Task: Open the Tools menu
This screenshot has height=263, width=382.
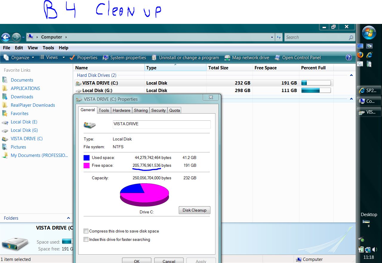Action: pos(48,48)
